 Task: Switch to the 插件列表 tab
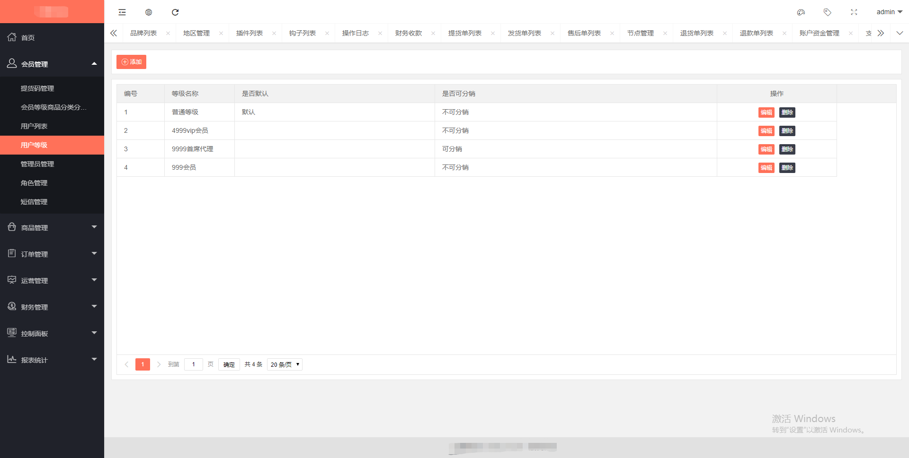pyautogui.click(x=250, y=33)
